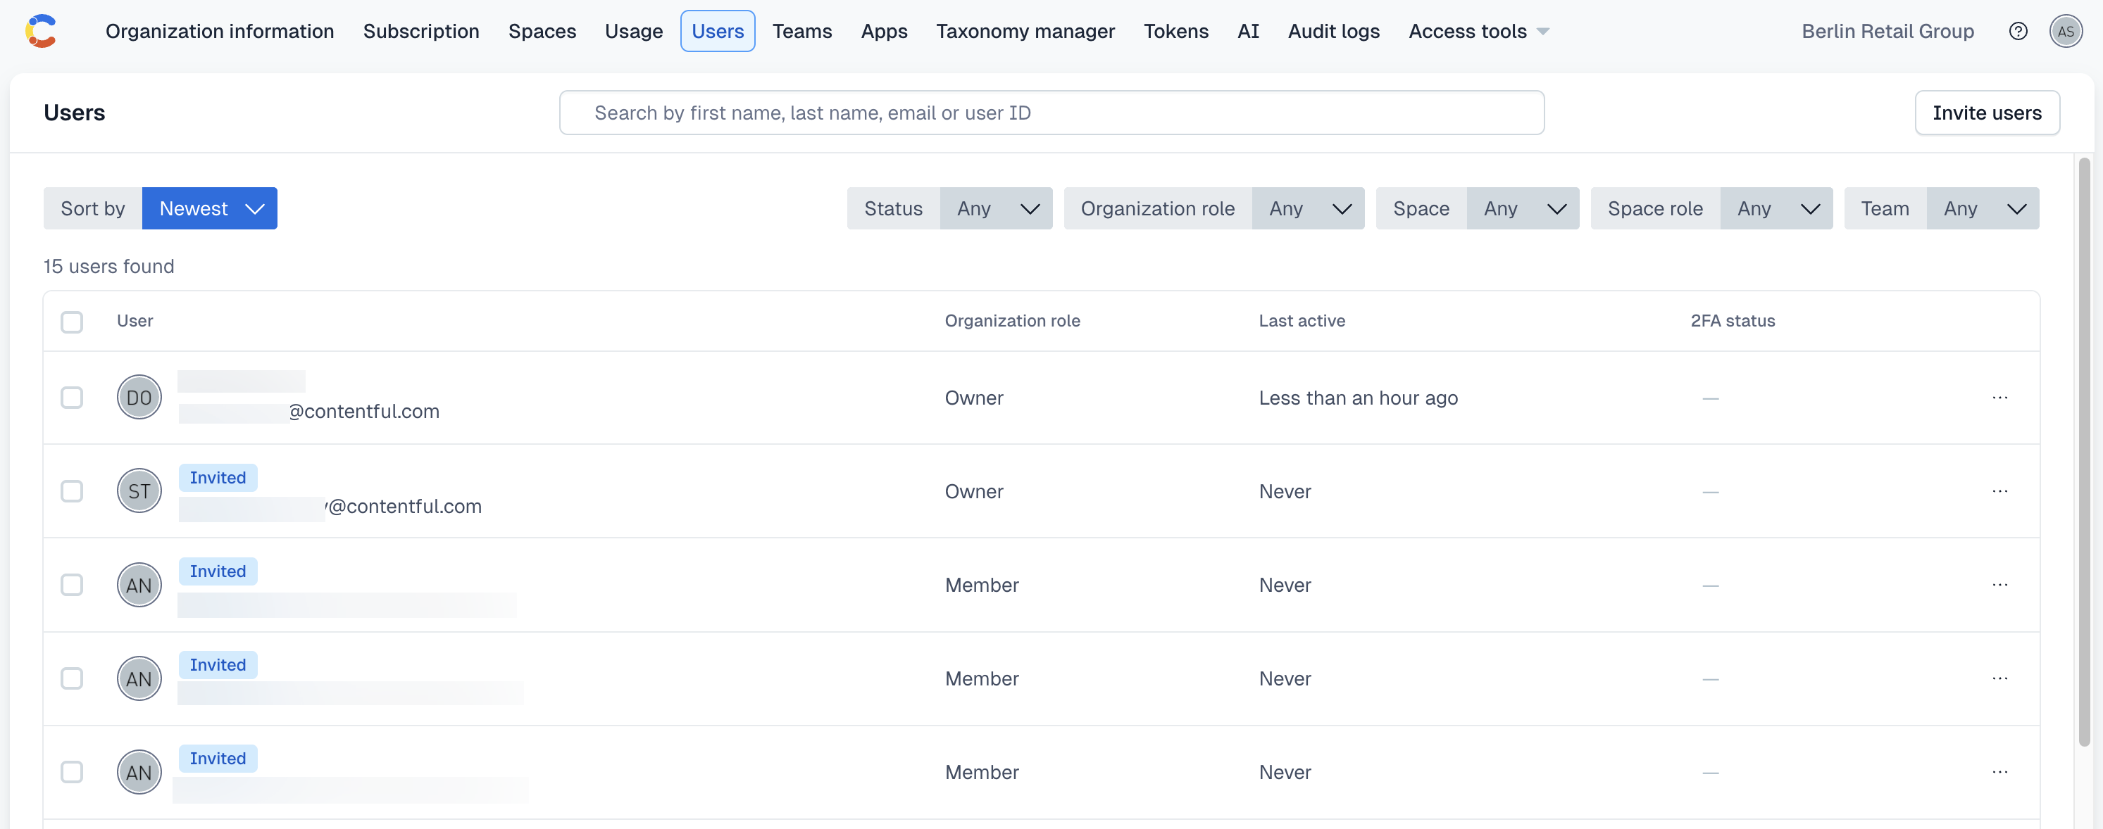Click the ST user avatar

click(x=139, y=491)
